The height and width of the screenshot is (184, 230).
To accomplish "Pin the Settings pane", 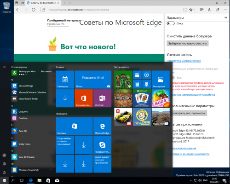I will 225,17.
